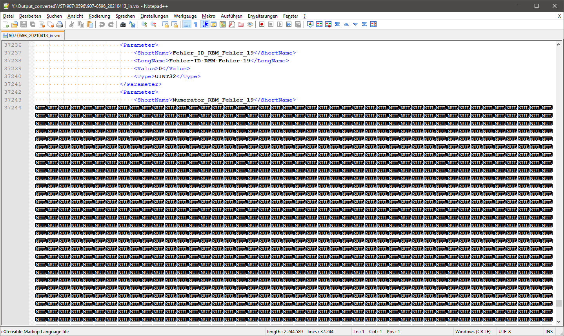Toggle Folder as Workspace icon
The image size is (564, 336).
pos(241,24)
